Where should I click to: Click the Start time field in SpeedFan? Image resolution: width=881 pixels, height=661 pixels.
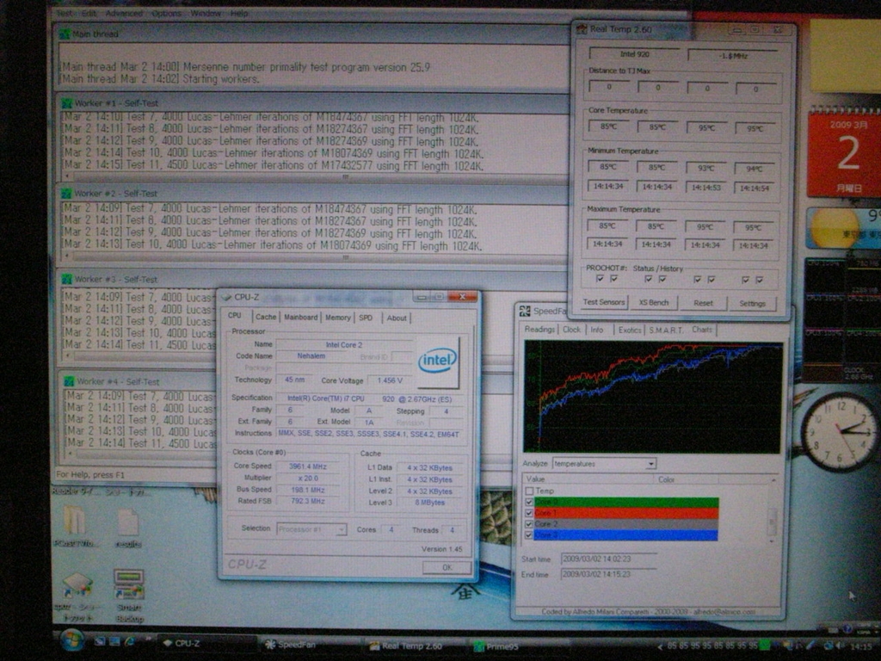click(x=608, y=559)
